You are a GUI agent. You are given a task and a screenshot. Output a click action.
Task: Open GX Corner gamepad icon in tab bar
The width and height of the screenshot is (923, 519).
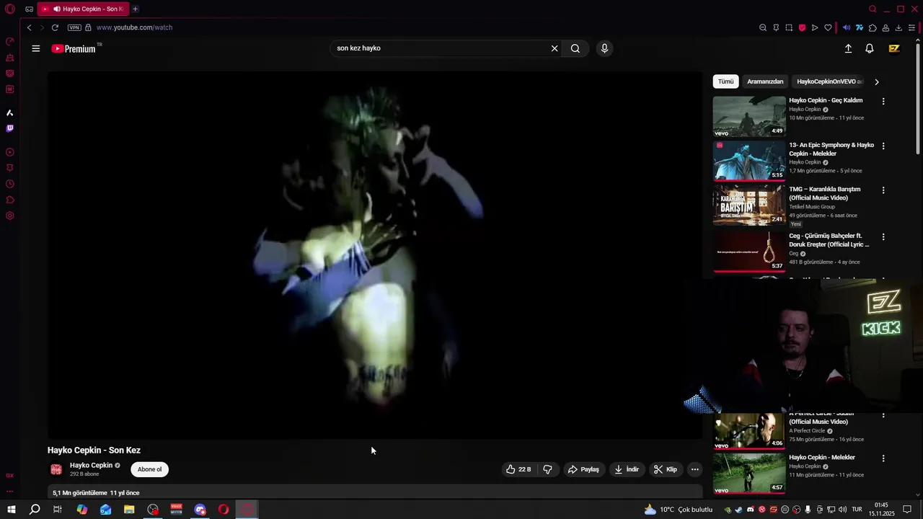29,9
